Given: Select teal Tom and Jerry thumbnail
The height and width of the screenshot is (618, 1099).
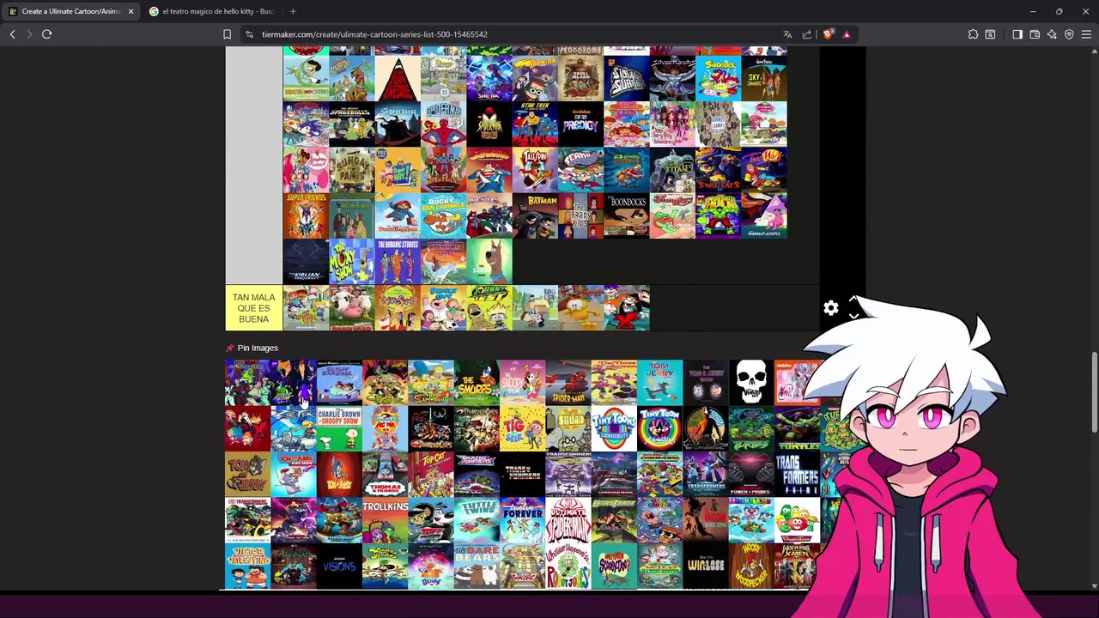Looking at the screenshot, I should [659, 382].
